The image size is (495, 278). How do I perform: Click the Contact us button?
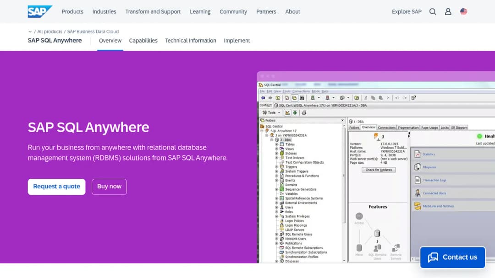pyautogui.click(x=452, y=257)
